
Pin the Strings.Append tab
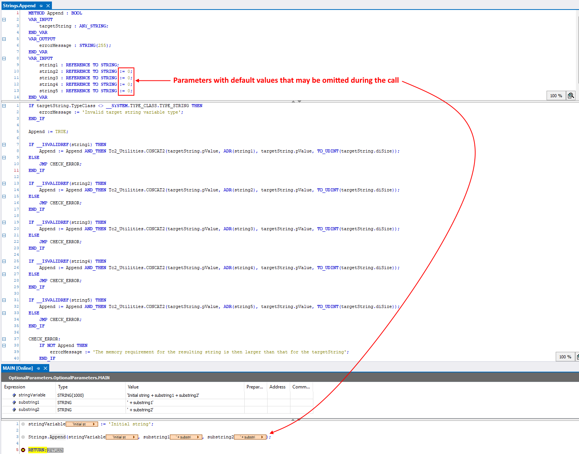[x=41, y=6]
